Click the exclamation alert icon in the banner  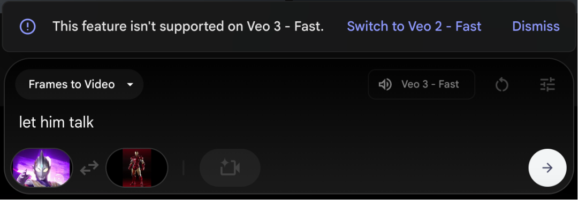coord(28,27)
